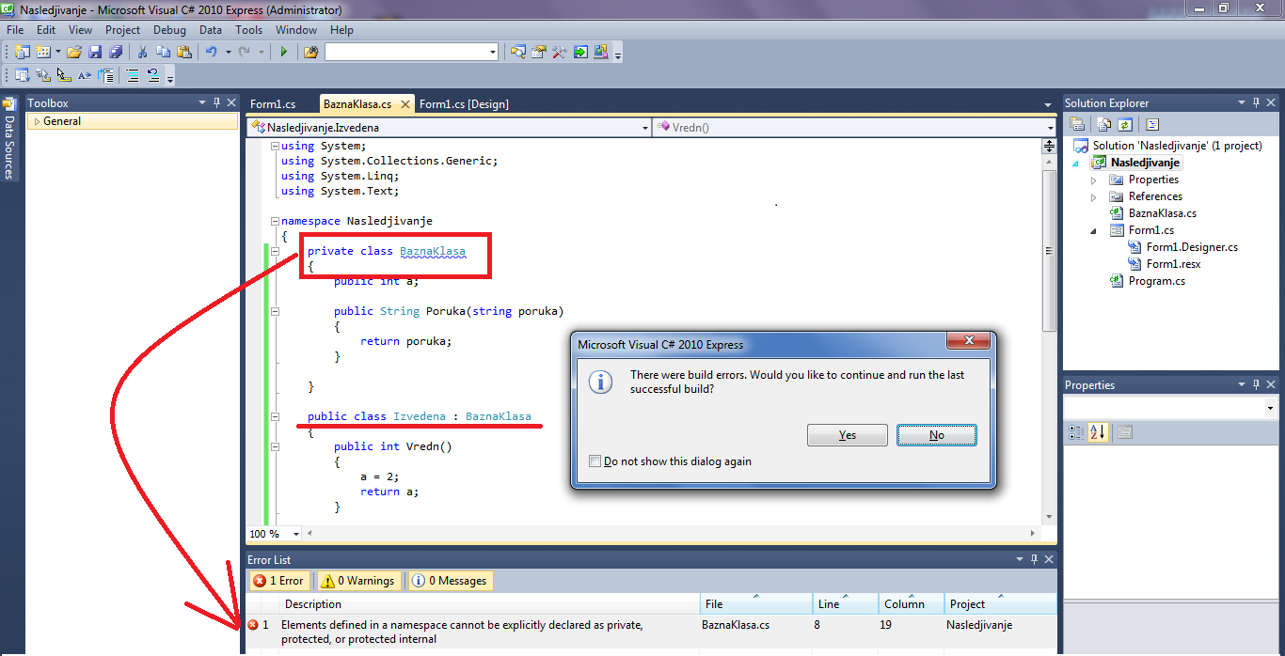Image resolution: width=1285 pixels, height=656 pixels.
Task: Select Program.cs in Solution Explorer
Action: [x=1156, y=281]
